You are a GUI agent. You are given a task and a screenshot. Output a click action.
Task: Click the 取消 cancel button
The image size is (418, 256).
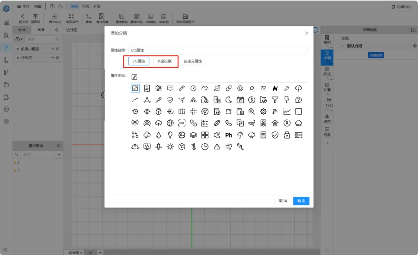tap(283, 201)
